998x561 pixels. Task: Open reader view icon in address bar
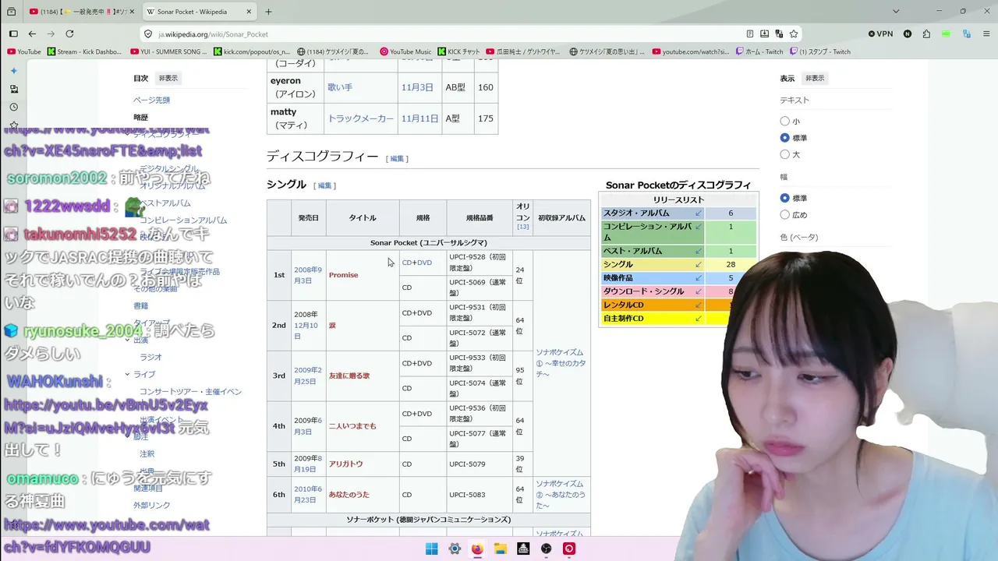(x=750, y=34)
